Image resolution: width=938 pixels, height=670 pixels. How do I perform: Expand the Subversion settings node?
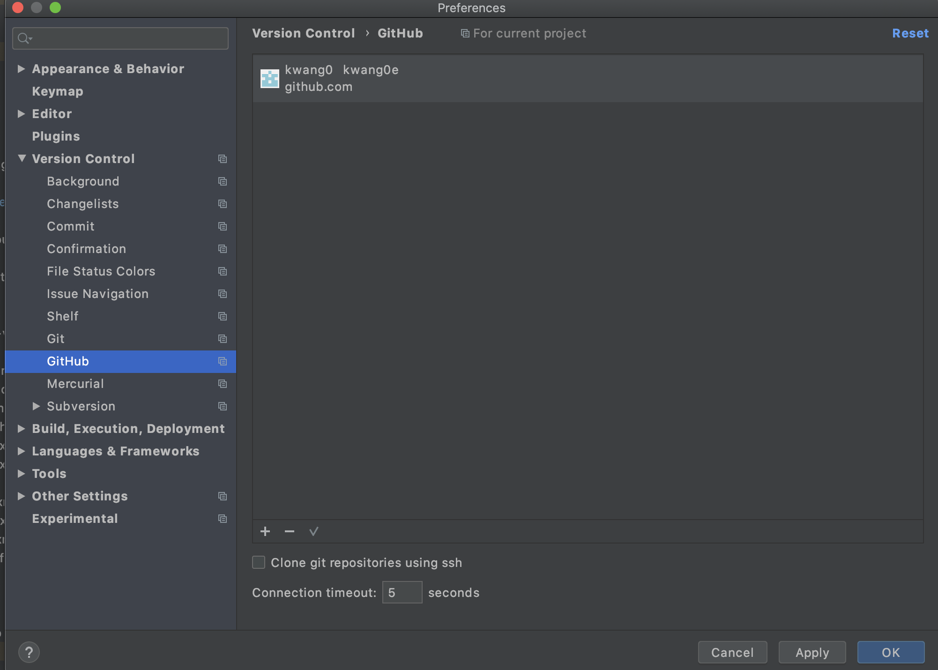point(36,406)
